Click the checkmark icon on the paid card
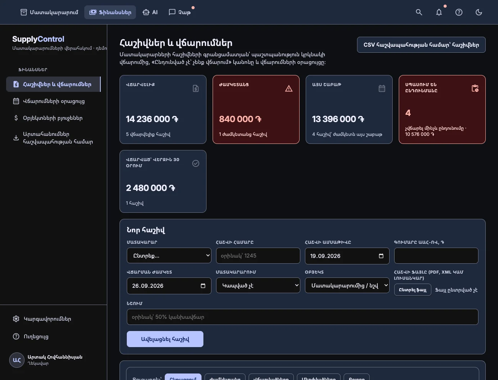Viewport: 498px width, 380px height. (x=196, y=163)
